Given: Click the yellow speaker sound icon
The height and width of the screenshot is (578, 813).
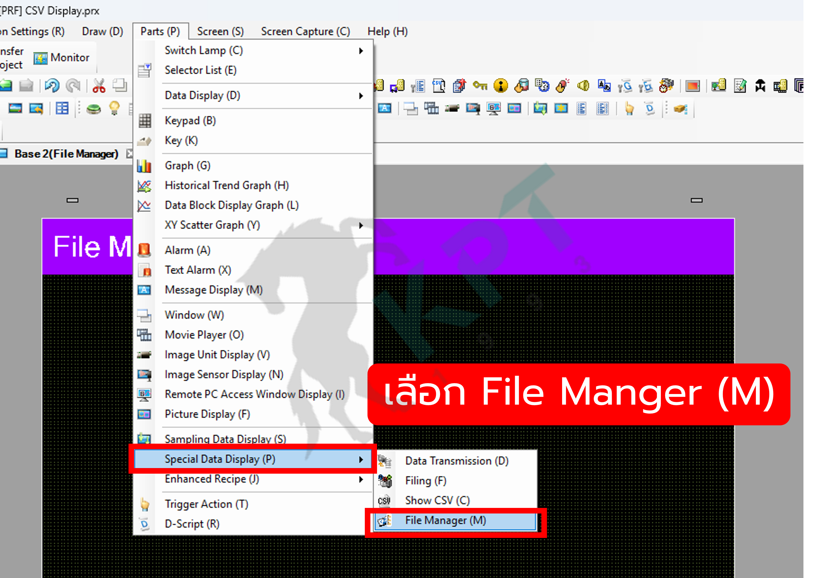Looking at the screenshot, I should point(583,85).
